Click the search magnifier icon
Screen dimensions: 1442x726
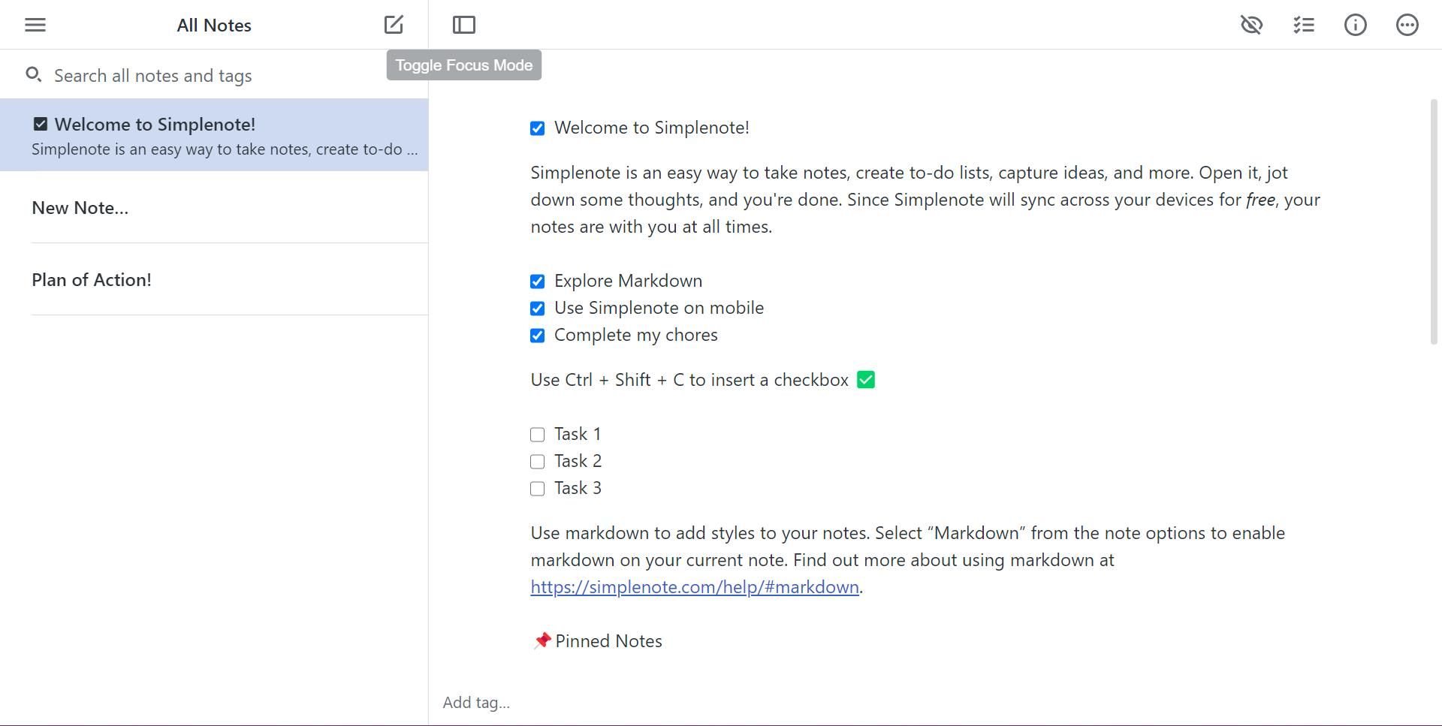33,75
